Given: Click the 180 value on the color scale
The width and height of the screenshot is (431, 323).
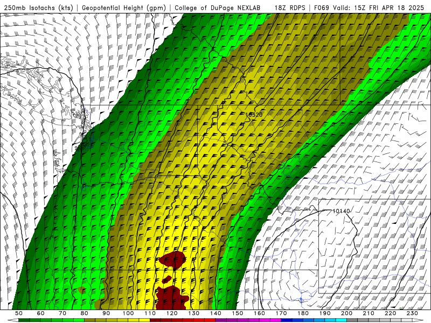Looking at the screenshot, I should click(303, 313).
